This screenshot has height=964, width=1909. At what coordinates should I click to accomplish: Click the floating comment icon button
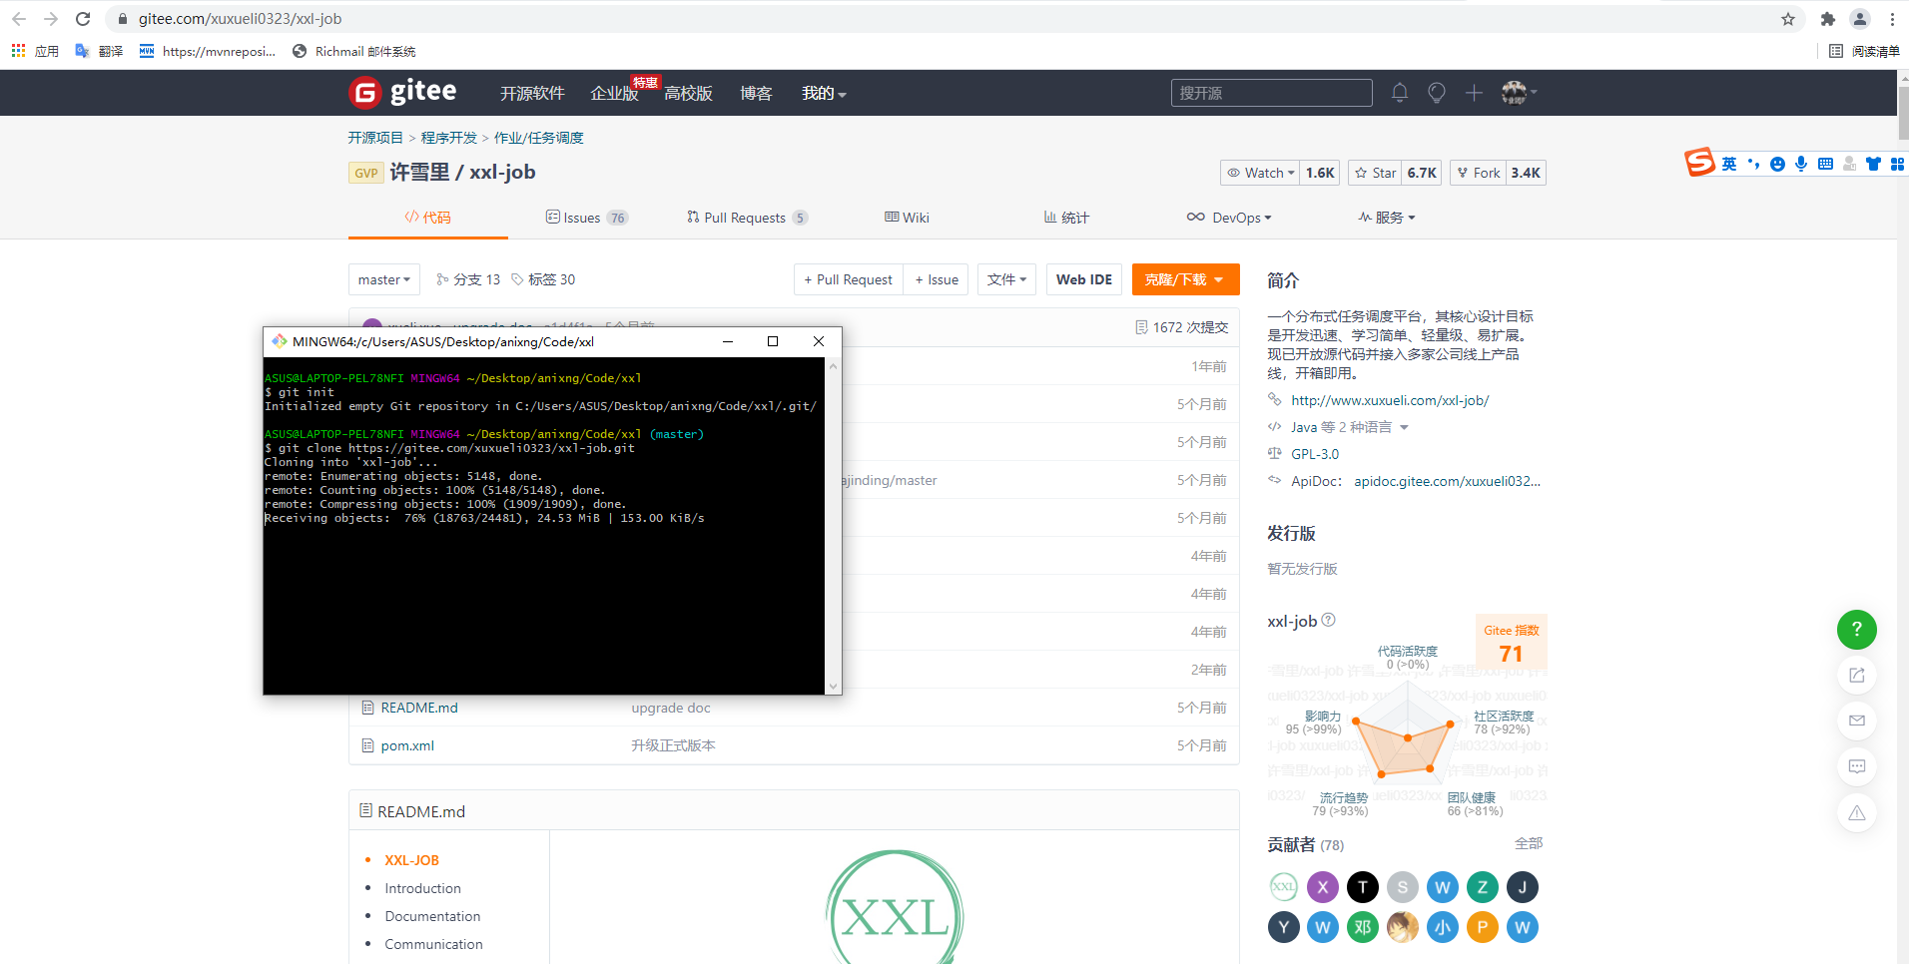point(1856,766)
